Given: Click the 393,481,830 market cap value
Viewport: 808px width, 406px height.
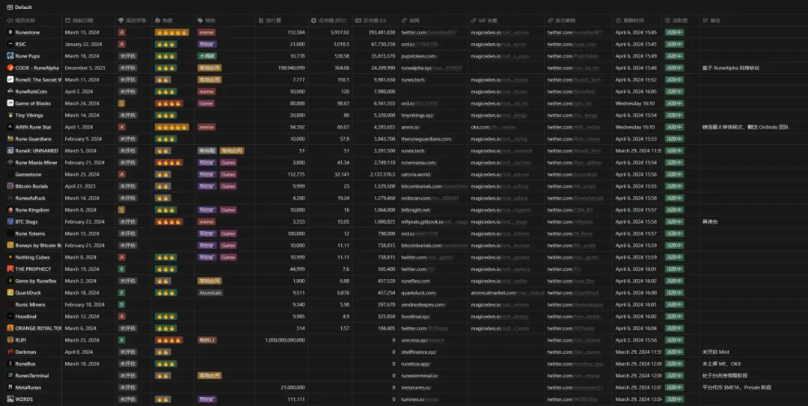Looking at the screenshot, I should [x=382, y=32].
